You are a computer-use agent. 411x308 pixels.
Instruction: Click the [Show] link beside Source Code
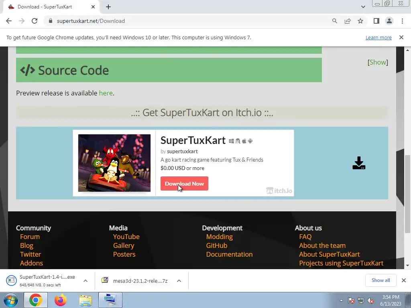pyautogui.click(x=378, y=62)
